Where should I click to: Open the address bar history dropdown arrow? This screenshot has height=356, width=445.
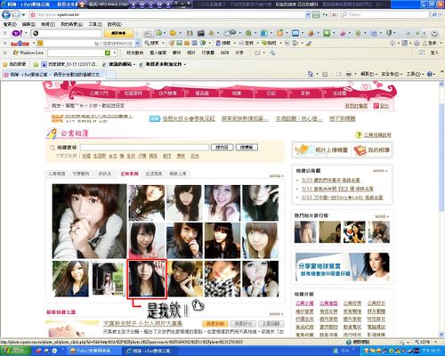[x=308, y=14]
